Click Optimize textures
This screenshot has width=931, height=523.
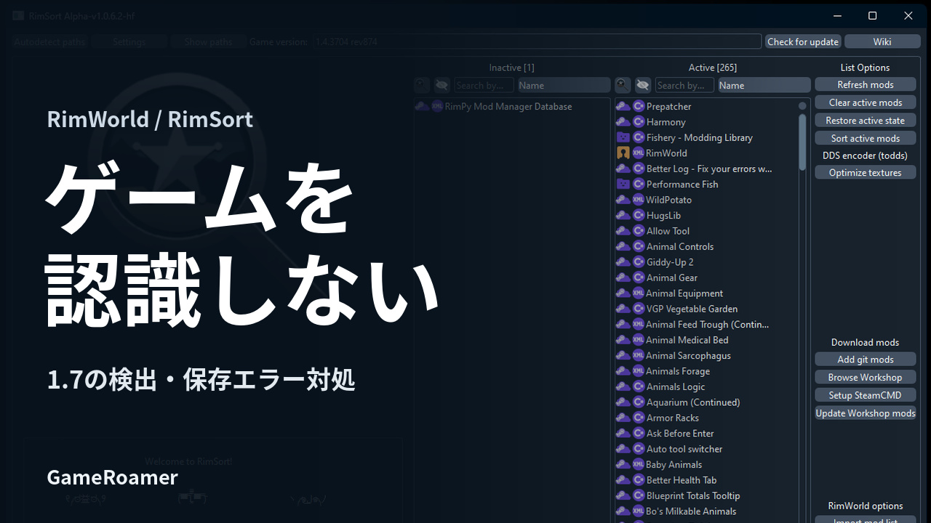point(866,173)
